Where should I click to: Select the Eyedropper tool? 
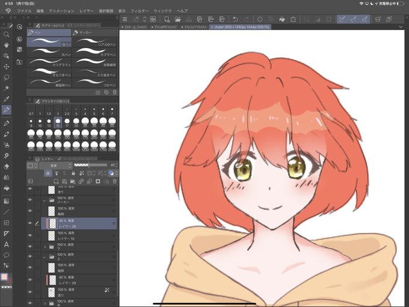point(7,99)
